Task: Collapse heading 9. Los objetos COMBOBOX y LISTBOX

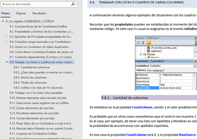Action: [x=3, y=21]
